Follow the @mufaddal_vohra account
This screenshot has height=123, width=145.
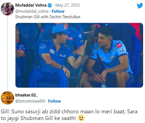click(x=58, y=11)
